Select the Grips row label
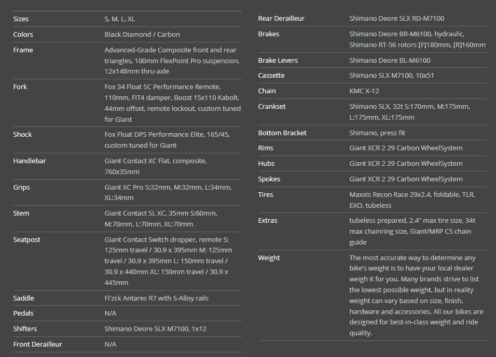This screenshot has height=357, width=496. [x=21, y=188]
